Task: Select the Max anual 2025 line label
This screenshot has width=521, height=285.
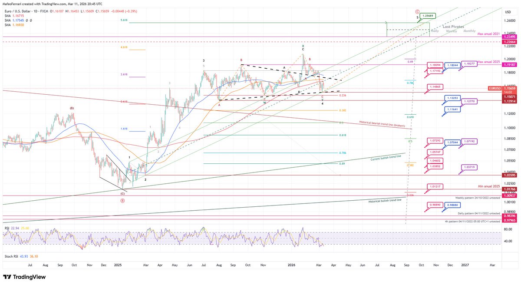Action: coord(488,63)
